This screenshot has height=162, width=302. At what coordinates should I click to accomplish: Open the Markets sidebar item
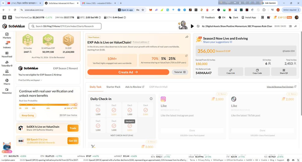point(7,36)
